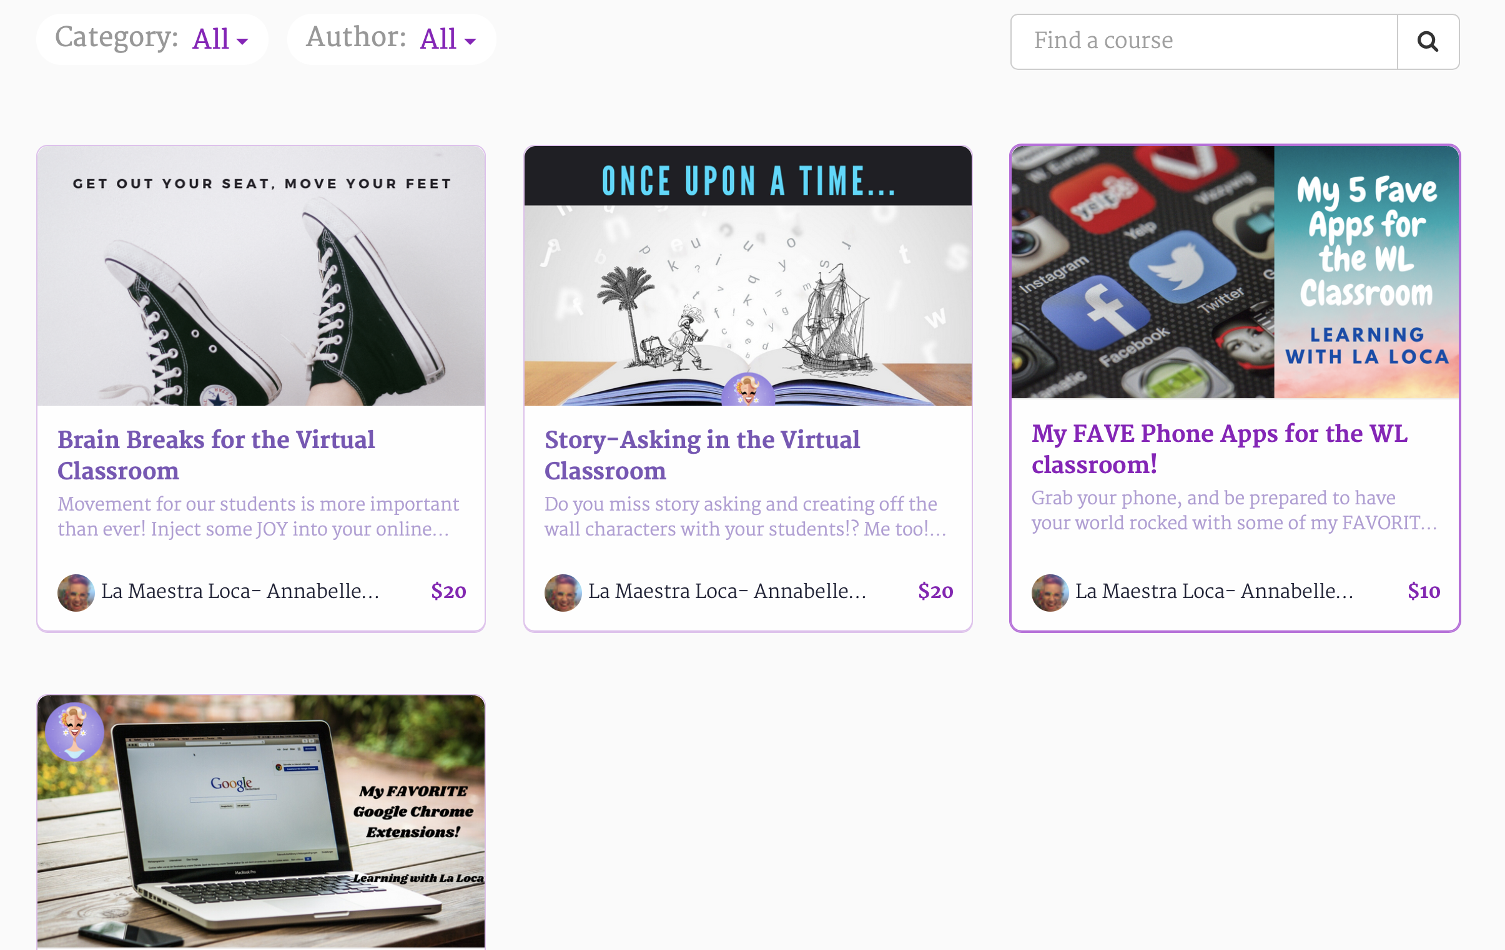Click author avatar on FAVE Phone Apps card

pyautogui.click(x=1049, y=592)
